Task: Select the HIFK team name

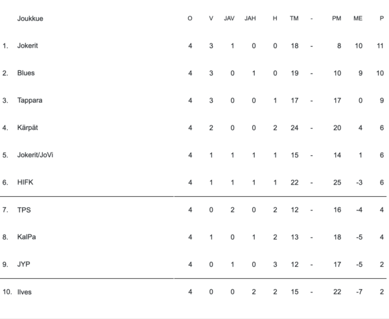Action: 25,183
